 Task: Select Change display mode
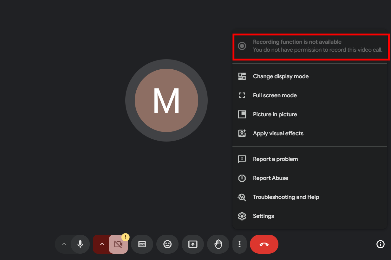coord(310,76)
